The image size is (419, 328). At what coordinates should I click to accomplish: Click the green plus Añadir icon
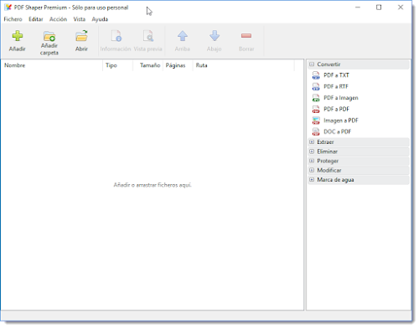[18, 36]
